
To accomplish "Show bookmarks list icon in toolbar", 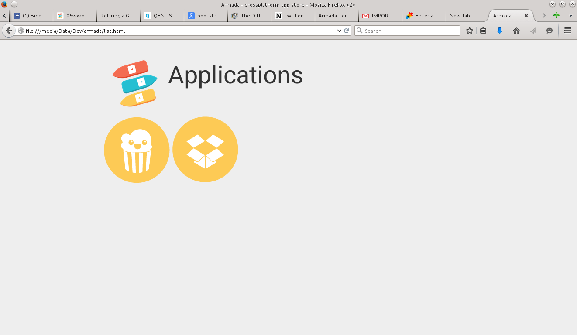I will (x=483, y=31).
